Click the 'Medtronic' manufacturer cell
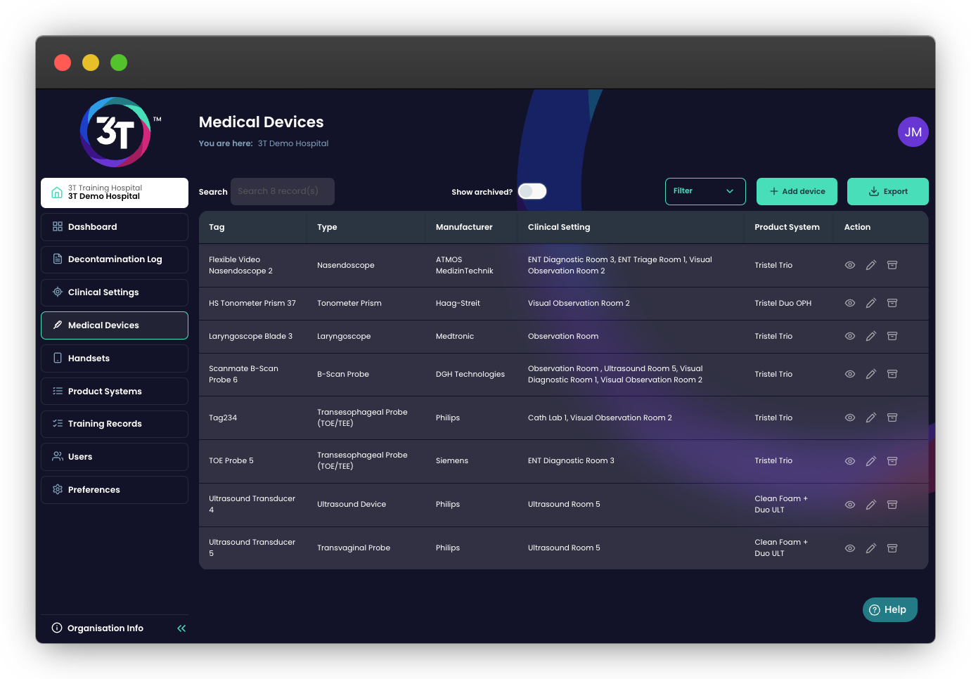 455,336
